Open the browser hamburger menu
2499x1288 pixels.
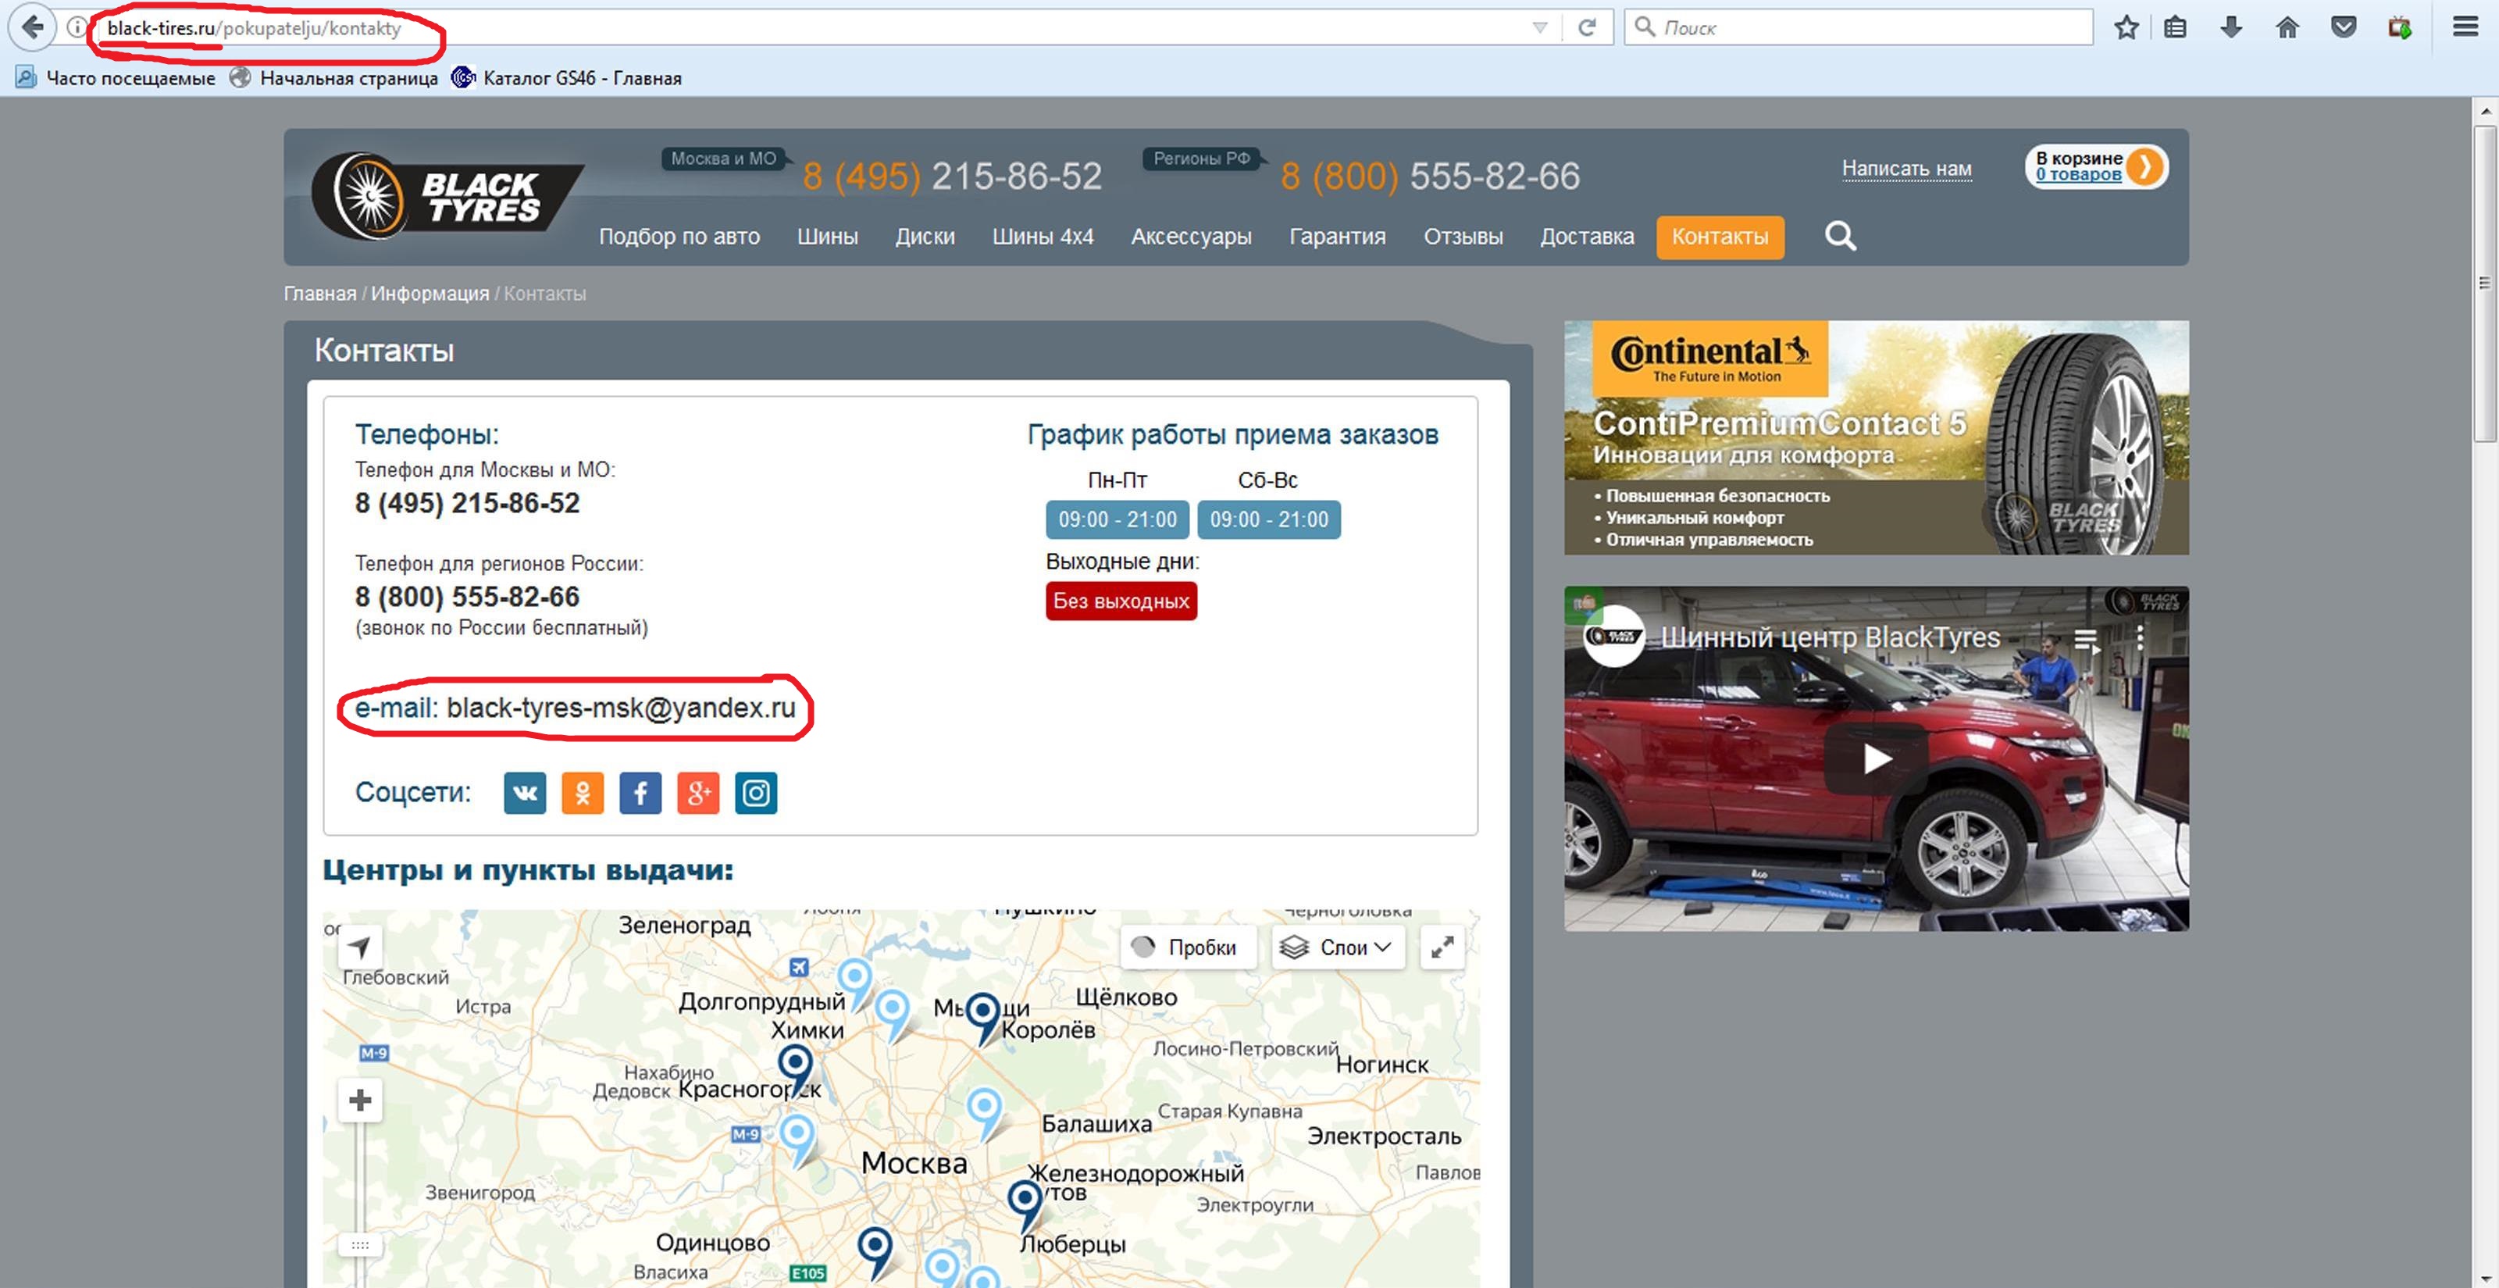2465,27
